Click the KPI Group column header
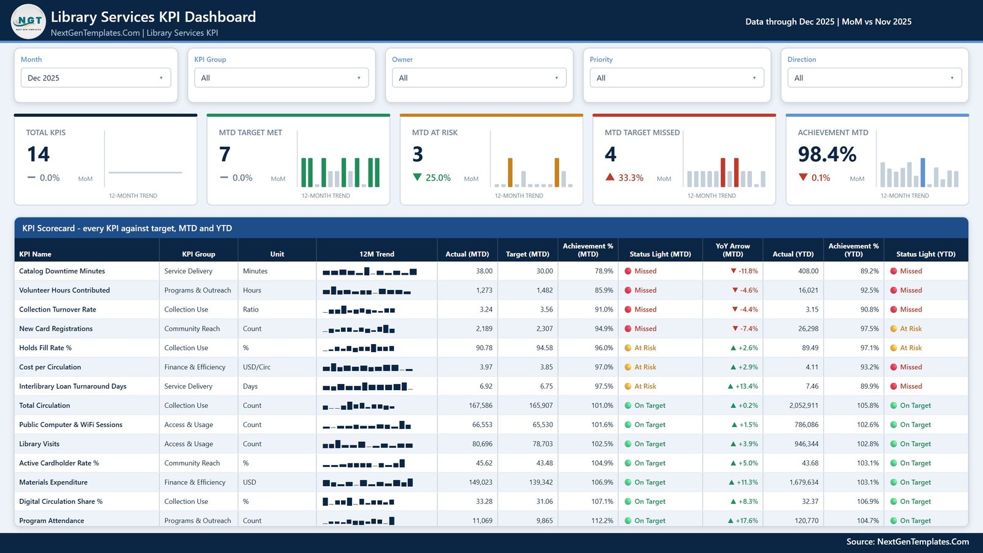Viewport: 983px width, 553px height. [198, 254]
